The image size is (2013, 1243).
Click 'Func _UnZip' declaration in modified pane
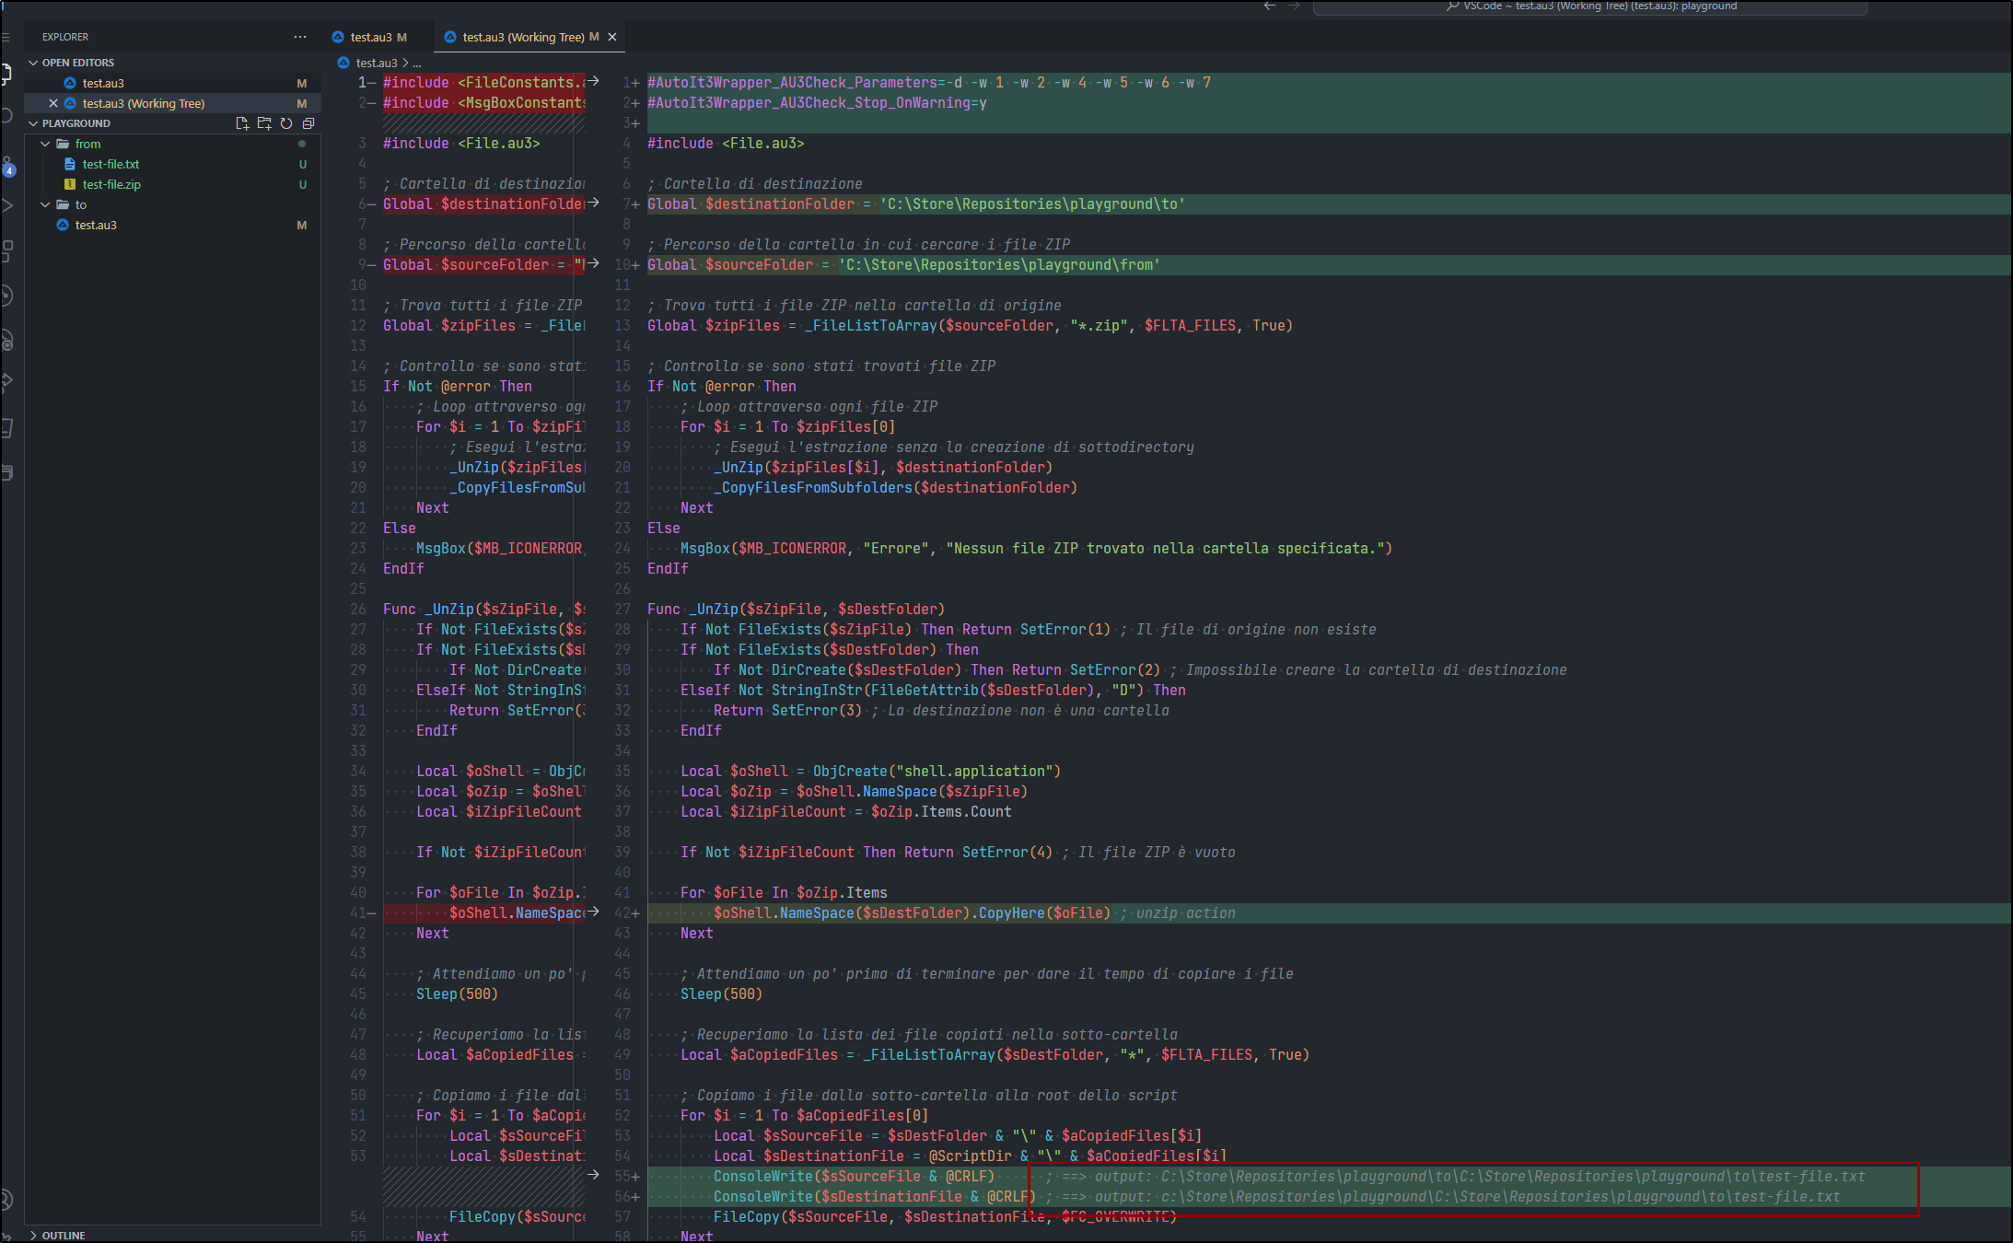tap(796, 609)
